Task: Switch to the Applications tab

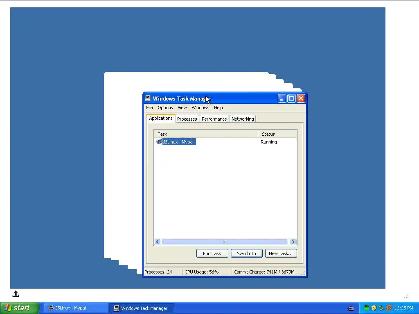Action: click(x=160, y=118)
